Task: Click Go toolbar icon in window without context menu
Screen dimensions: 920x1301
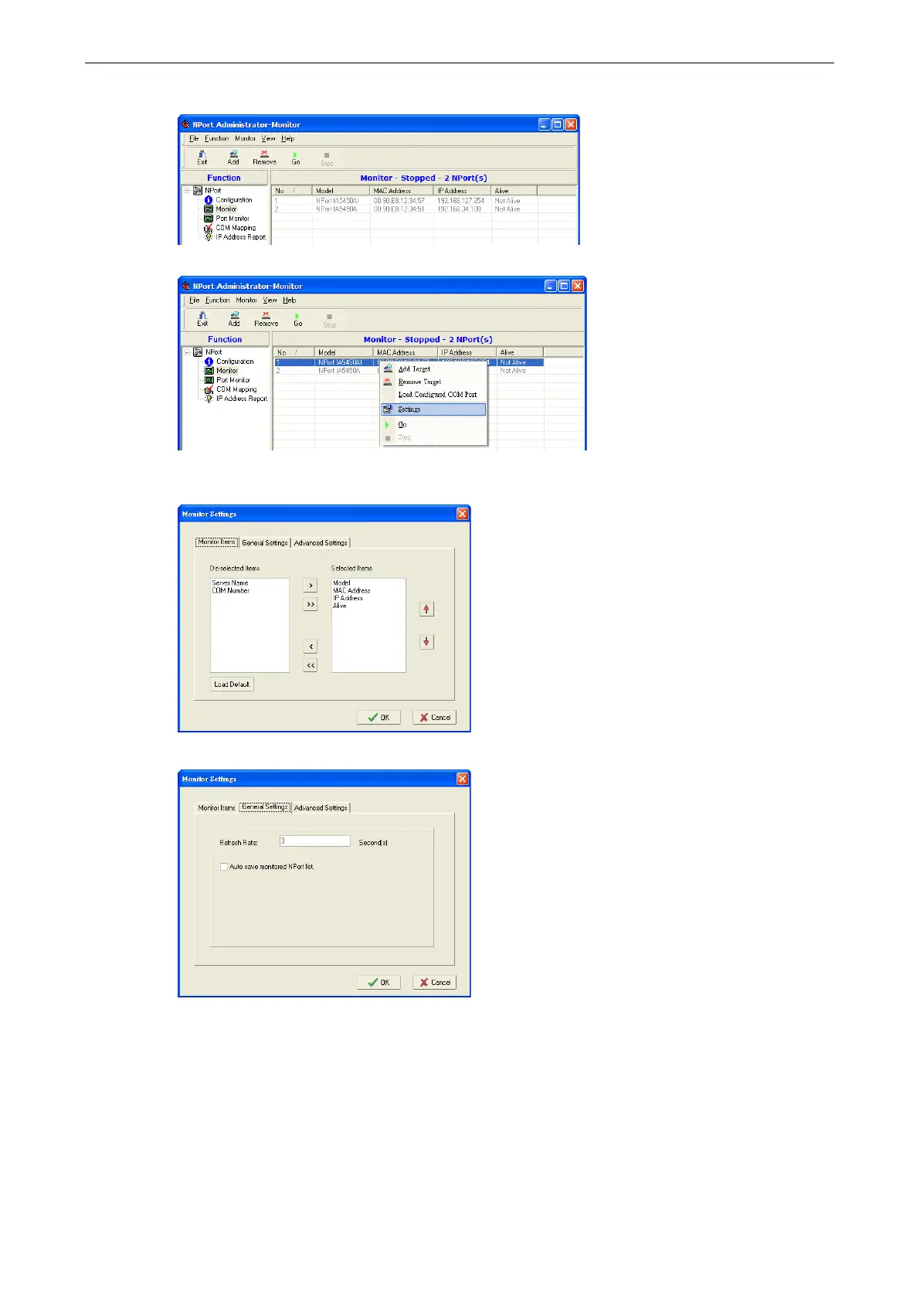Action: 296,158
